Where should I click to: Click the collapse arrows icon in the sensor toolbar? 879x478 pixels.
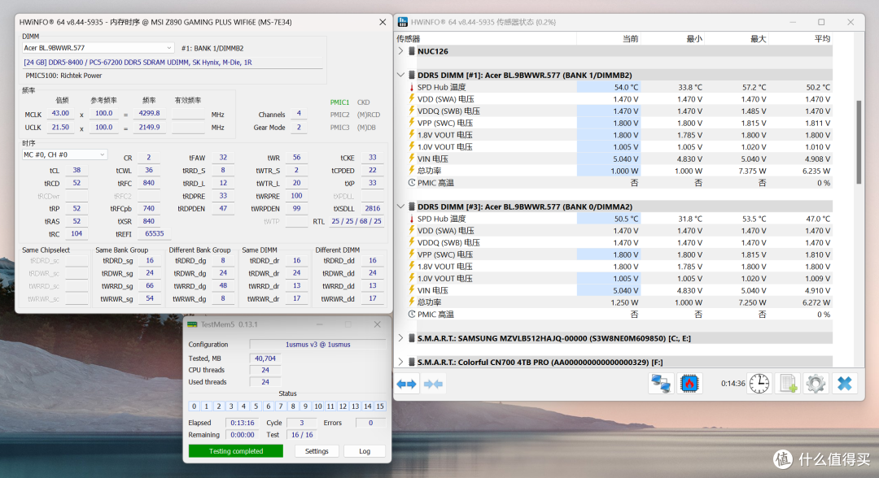(433, 384)
